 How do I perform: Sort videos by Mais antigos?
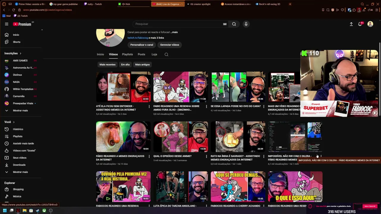pyautogui.click(x=142, y=64)
